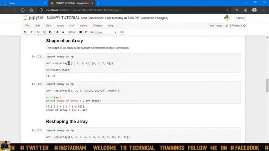Image resolution: width=269 pixels, height=151 pixels.
Task: Open the browser favorites list
Action: point(237,10)
